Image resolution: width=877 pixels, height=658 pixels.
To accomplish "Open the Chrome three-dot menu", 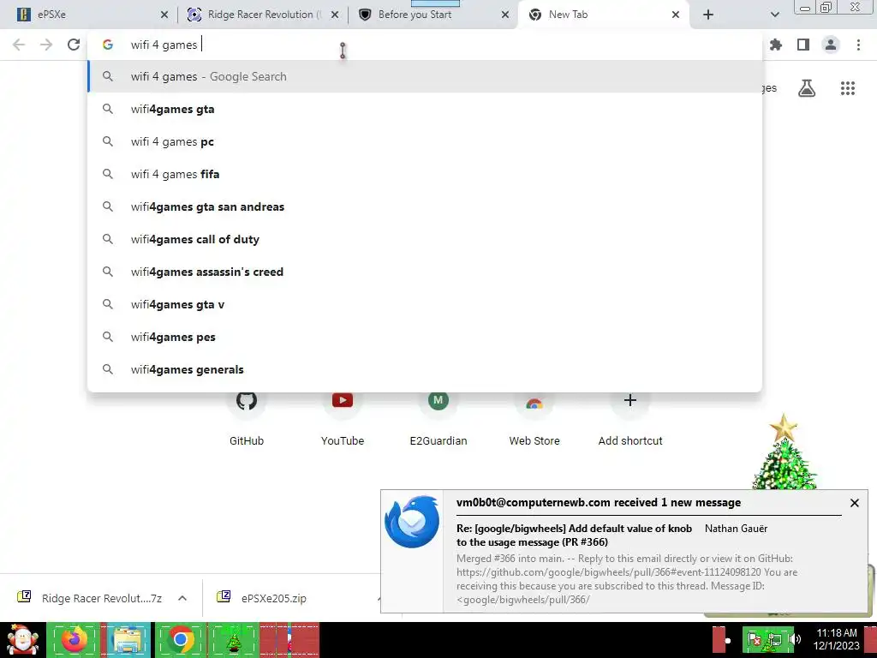I will coord(858,45).
